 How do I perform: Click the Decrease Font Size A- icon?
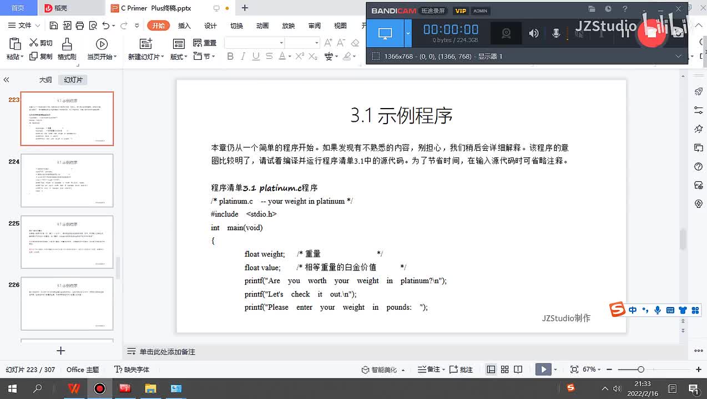pyautogui.click(x=341, y=43)
